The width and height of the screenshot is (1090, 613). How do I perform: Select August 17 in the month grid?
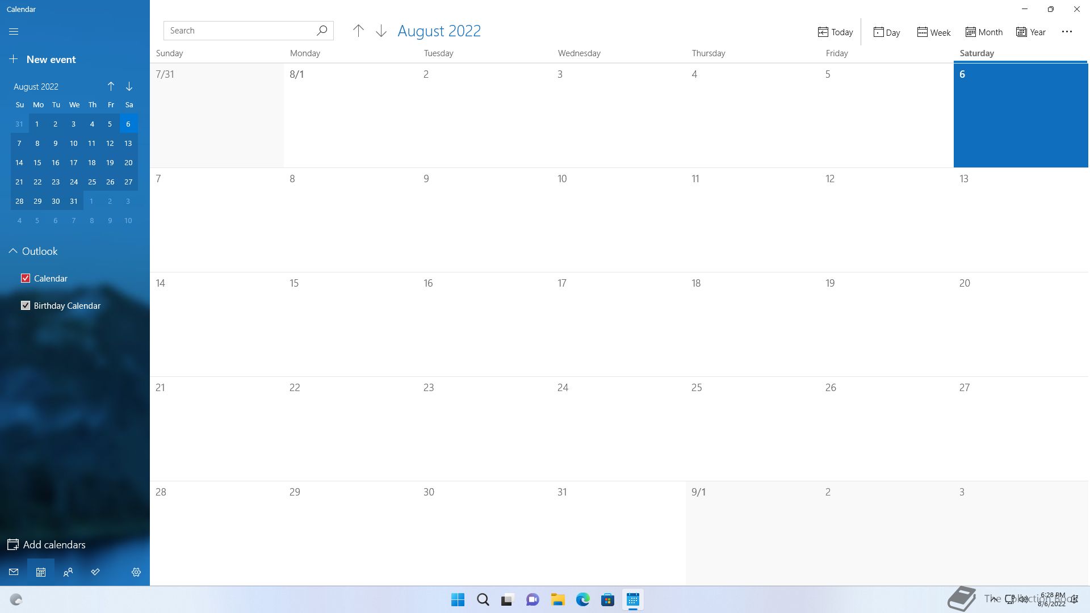click(x=619, y=324)
